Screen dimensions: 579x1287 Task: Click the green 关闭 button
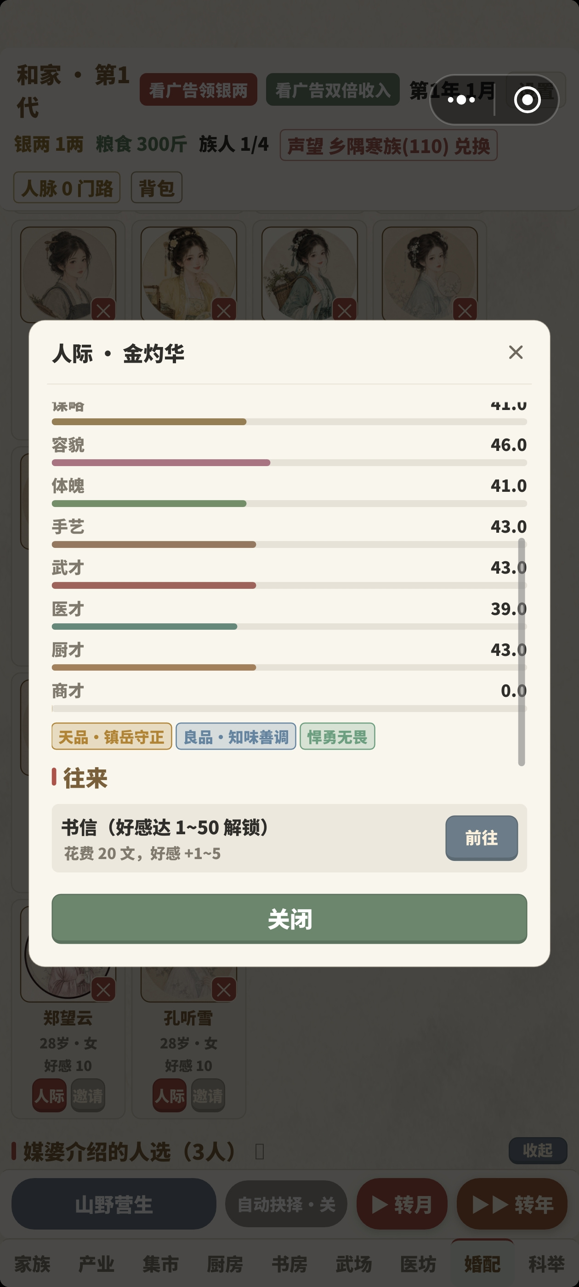pos(289,919)
